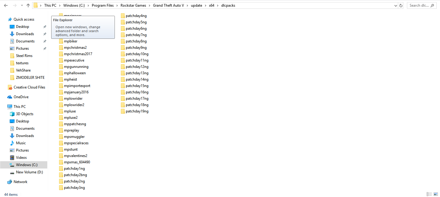Viewport: 440px width, 197px height.
Task: Select Network in navigation pane
Action: (x=20, y=182)
